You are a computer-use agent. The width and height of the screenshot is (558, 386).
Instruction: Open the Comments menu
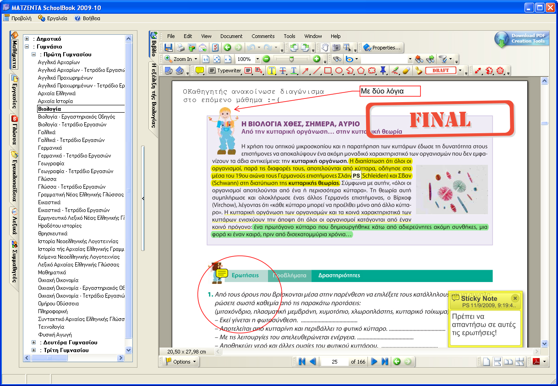[x=263, y=36]
